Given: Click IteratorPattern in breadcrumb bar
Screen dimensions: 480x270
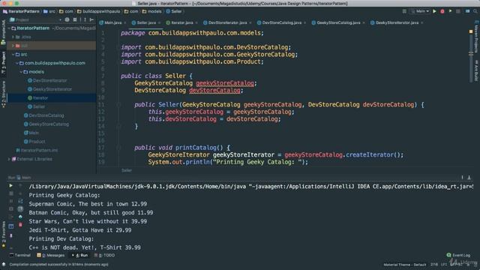Looking at the screenshot, I should pos(21,11).
